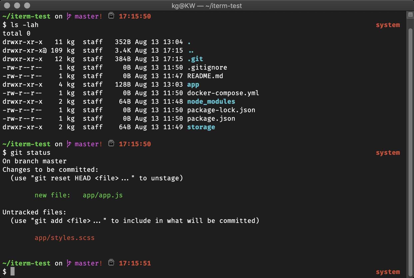Click the watch icon beside the 17:15:50 timestamp

111,16
